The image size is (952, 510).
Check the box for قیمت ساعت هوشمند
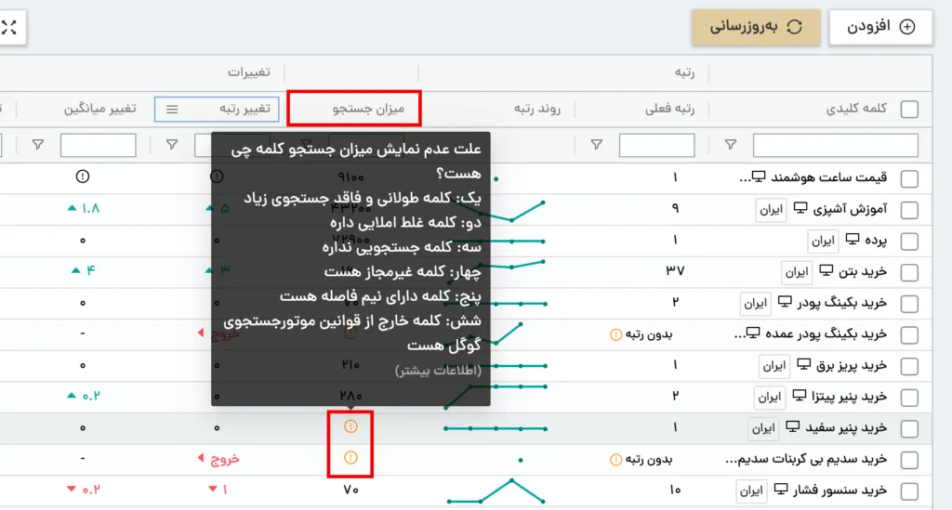pos(909,178)
